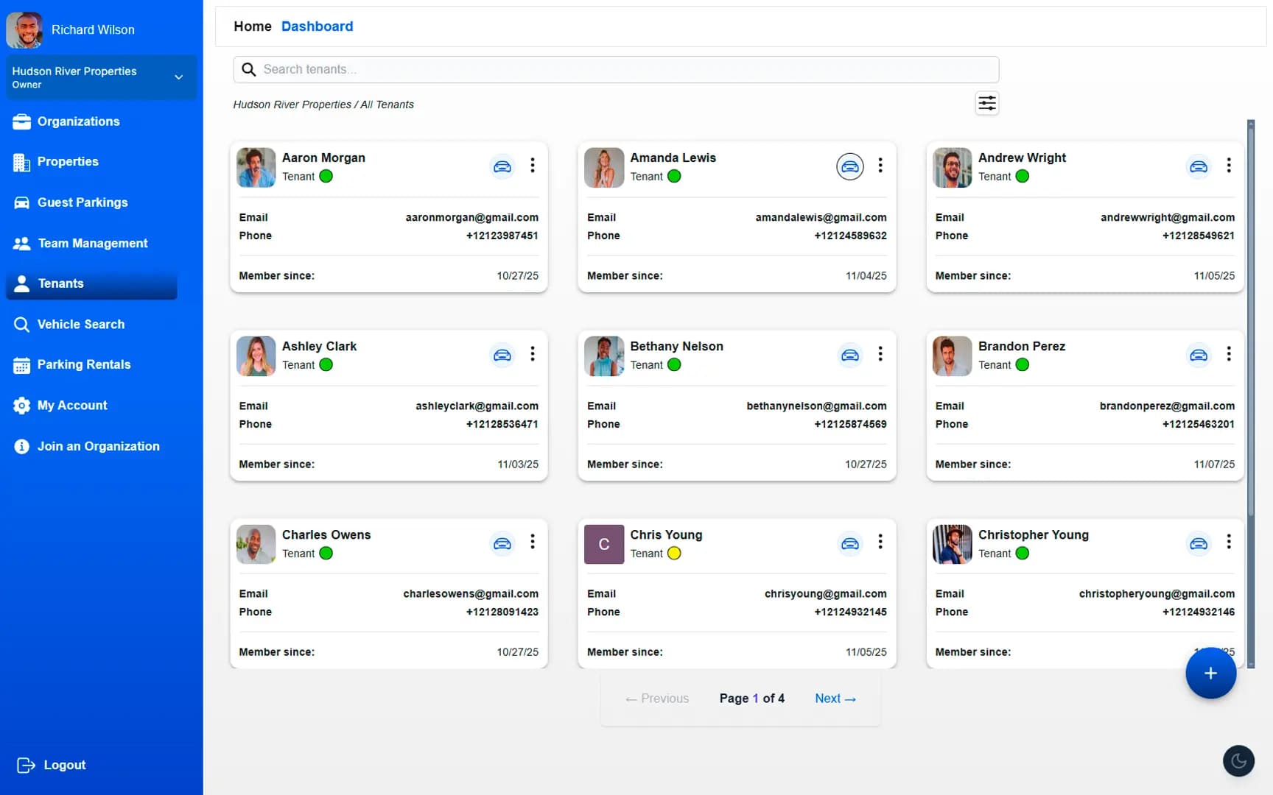Open the filter options icon above the tenant list
1273x795 pixels.
tap(986, 103)
